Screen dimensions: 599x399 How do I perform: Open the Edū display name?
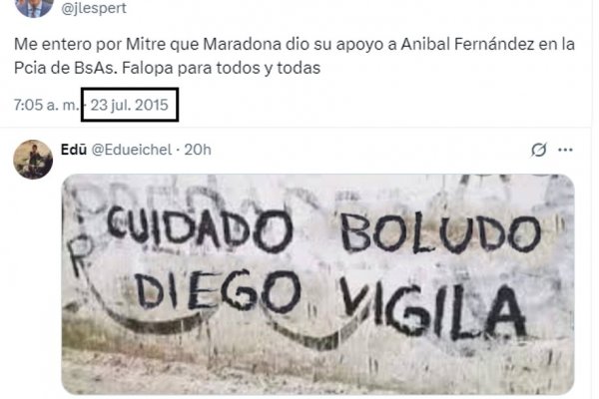(74, 150)
